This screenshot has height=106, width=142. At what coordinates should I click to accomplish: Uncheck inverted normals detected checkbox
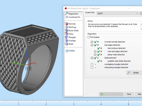coord(92,42)
